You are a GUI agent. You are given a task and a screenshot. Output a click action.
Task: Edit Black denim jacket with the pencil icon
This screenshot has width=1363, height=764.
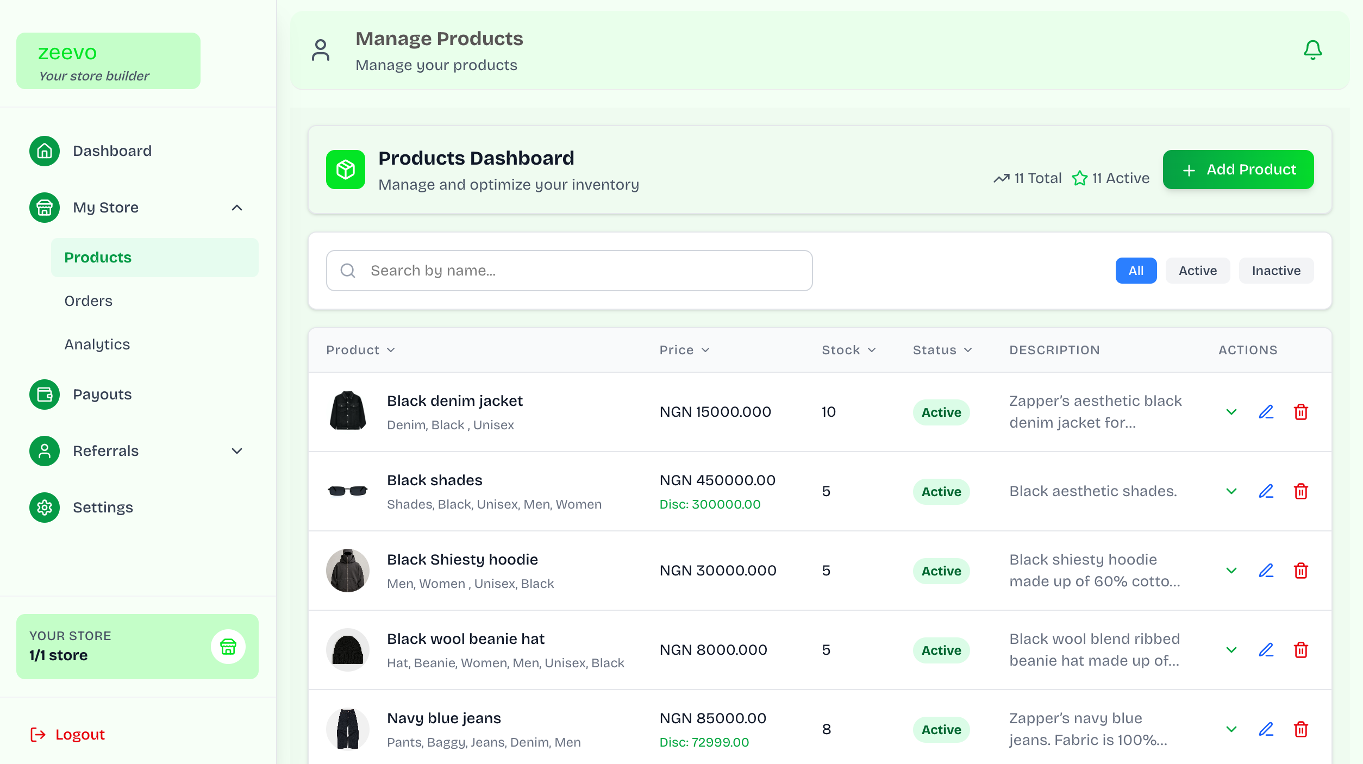(x=1266, y=412)
